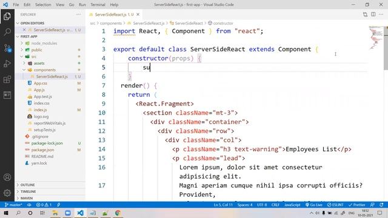Viewport: 388px width, 218px height.
Task: Open Windows Start button
Action: (x=6, y=213)
